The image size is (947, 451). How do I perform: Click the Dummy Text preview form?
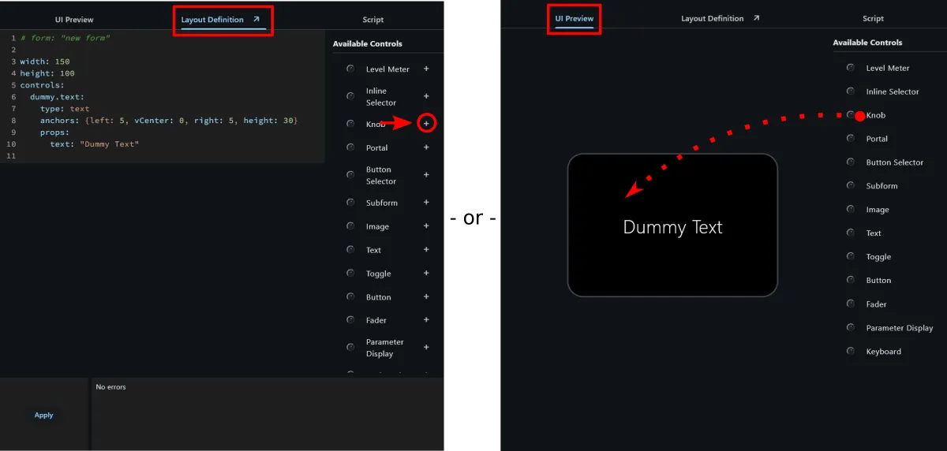click(x=672, y=225)
